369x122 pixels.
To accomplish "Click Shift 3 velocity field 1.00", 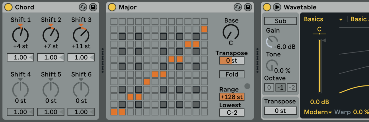I will (81, 57).
